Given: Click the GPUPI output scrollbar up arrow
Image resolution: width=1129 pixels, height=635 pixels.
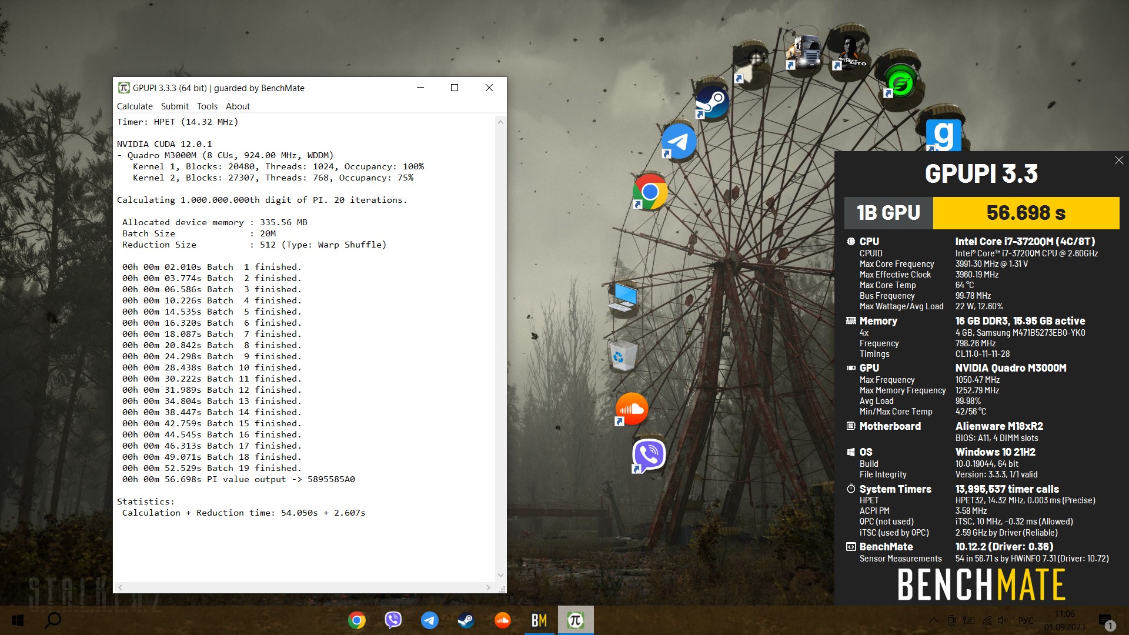Looking at the screenshot, I should [500, 122].
